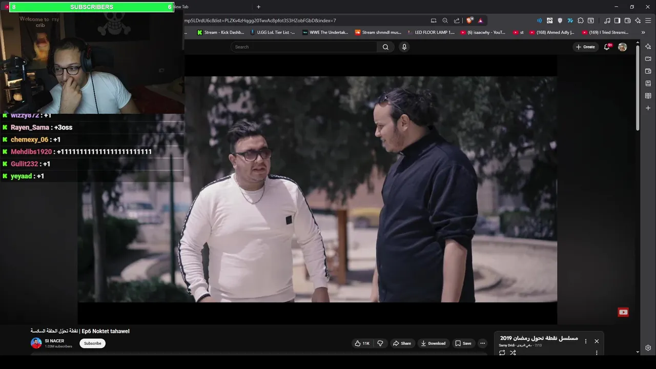Image resolution: width=656 pixels, height=369 pixels.
Task: Open Brave Wallet icon in toolbar
Action: pyautogui.click(x=627, y=20)
